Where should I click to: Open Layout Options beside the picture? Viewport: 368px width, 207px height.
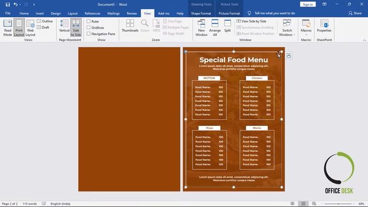289,56
